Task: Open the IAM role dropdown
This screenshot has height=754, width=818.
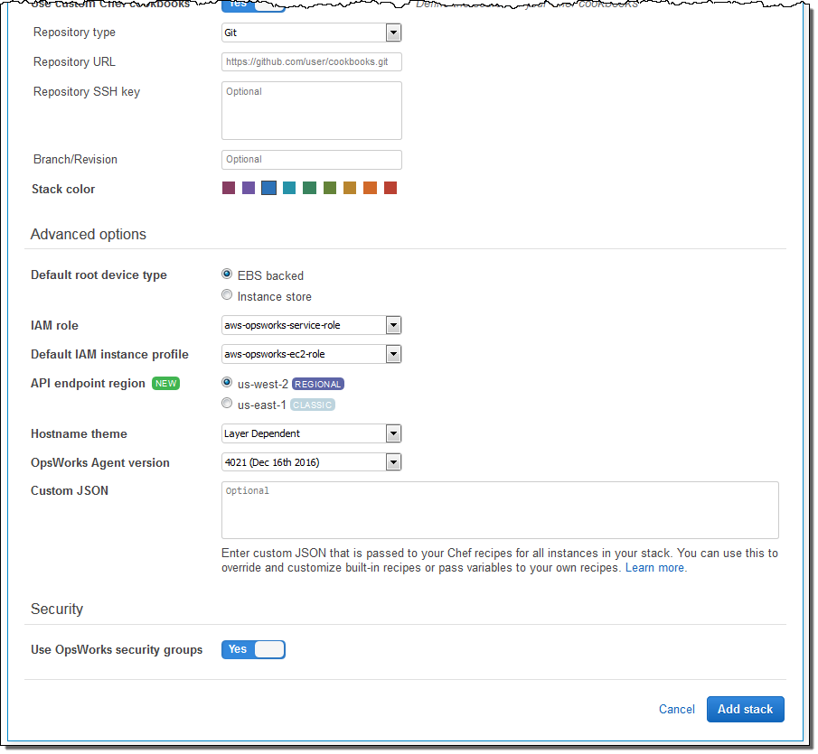Action: (x=312, y=325)
